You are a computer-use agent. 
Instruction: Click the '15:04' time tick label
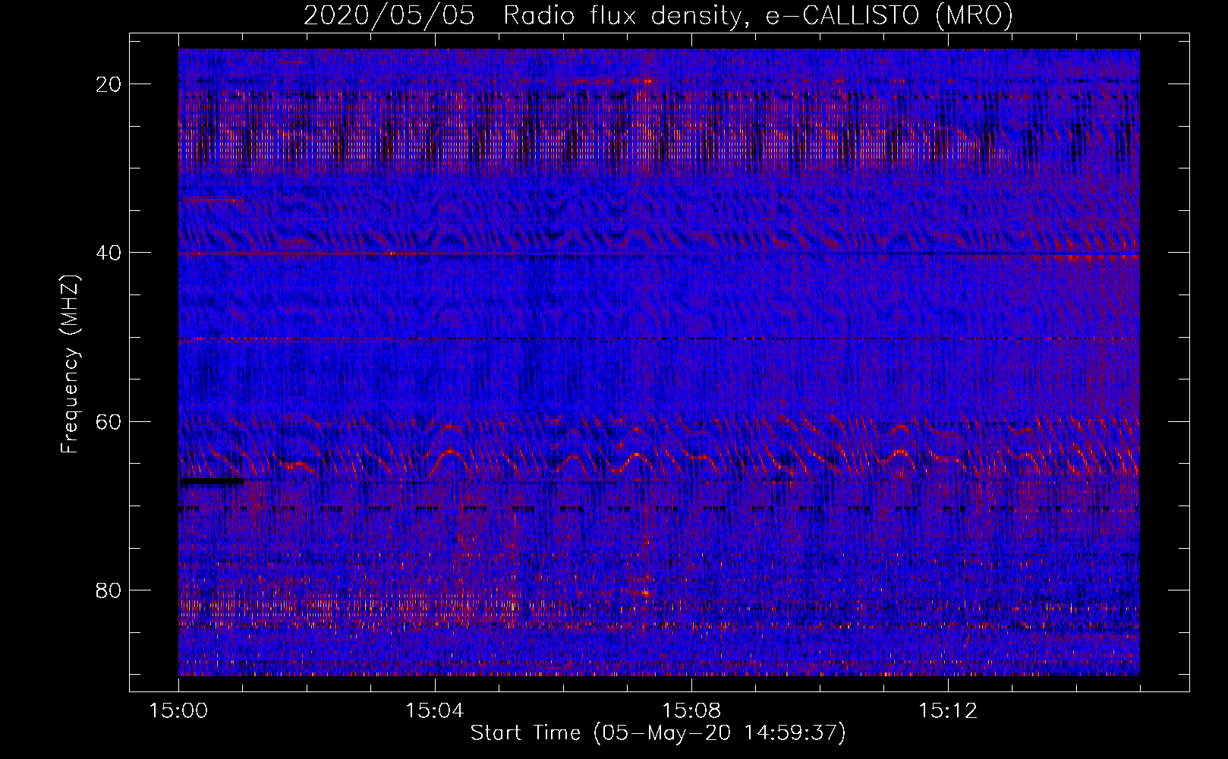click(435, 711)
